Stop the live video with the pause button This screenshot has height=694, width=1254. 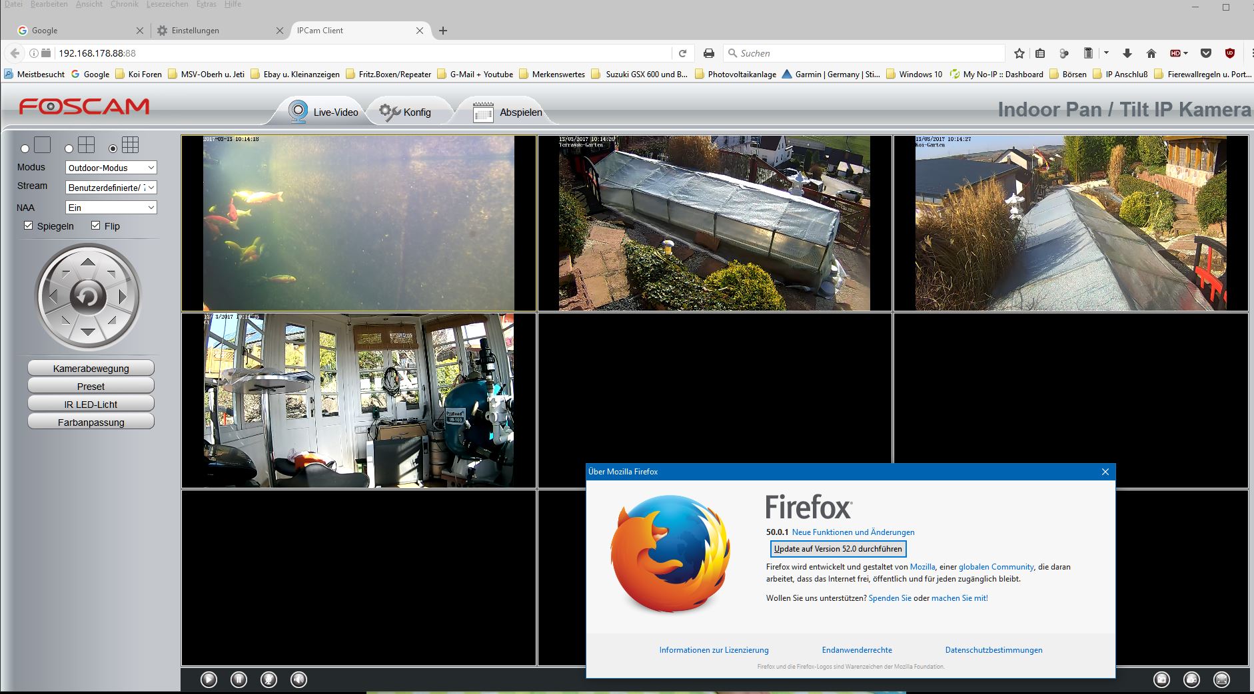(239, 679)
